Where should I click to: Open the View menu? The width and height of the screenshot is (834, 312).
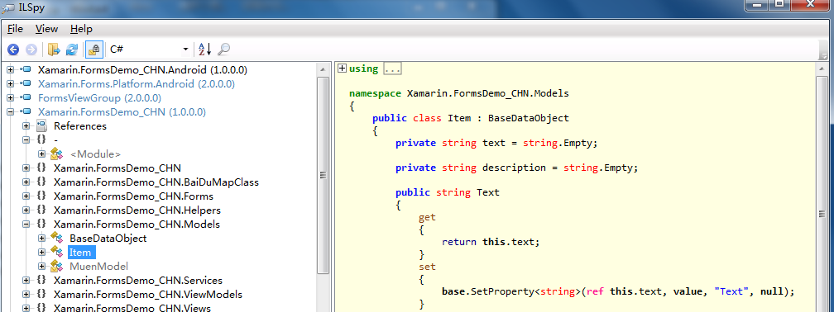pyautogui.click(x=47, y=29)
